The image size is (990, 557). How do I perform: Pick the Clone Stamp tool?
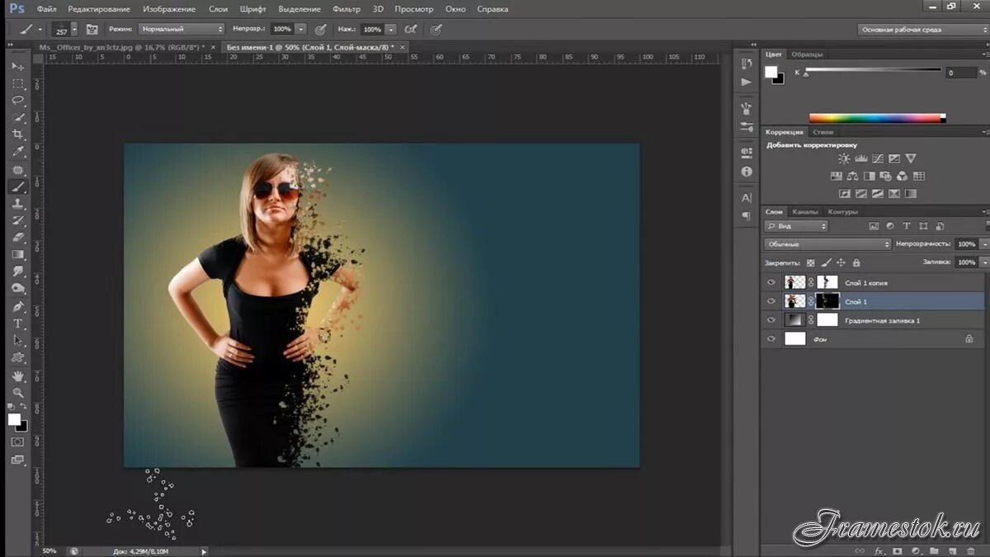(x=18, y=204)
